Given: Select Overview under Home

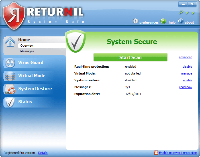Looking at the screenshot, I should click(x=42, y=46).
